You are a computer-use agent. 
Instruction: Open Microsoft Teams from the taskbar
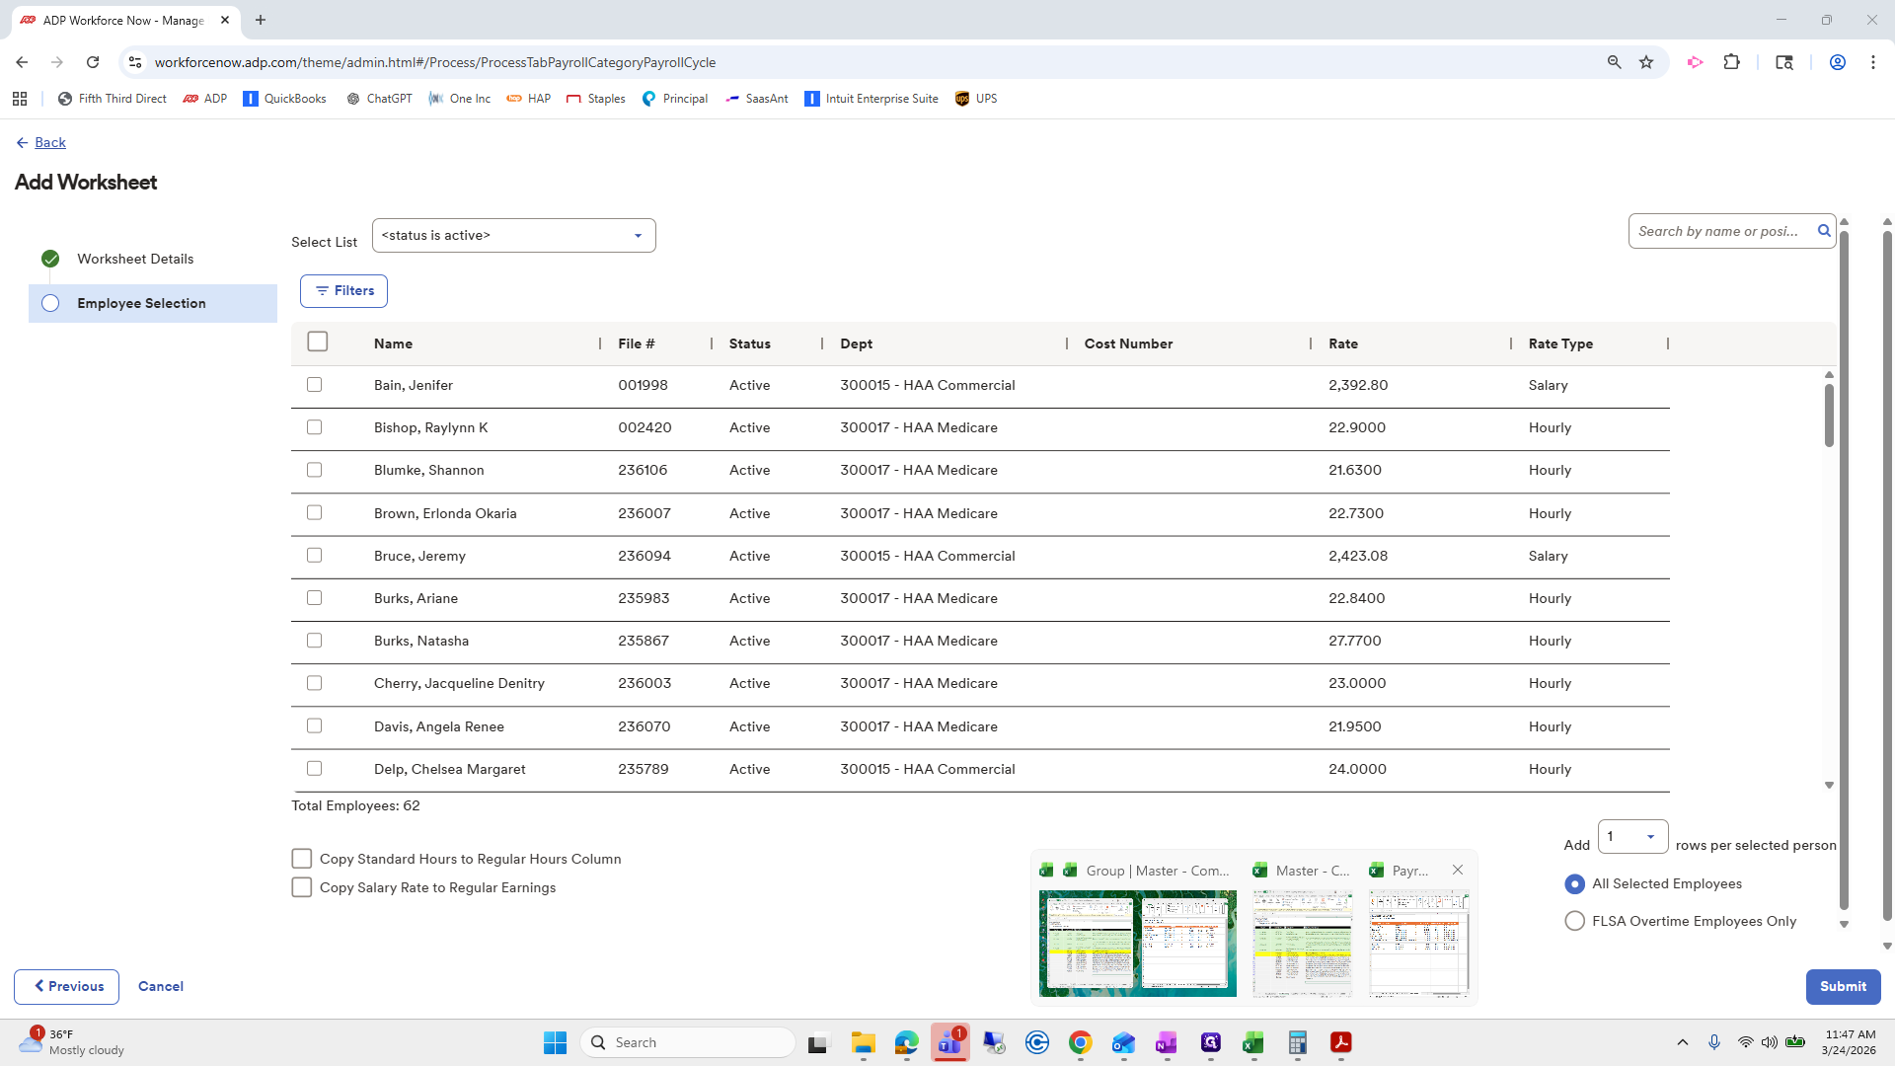949,1042
